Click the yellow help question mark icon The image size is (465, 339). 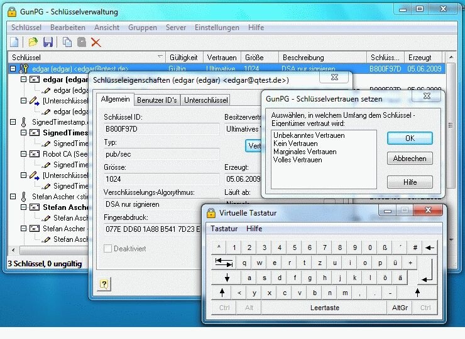[104, 284]
